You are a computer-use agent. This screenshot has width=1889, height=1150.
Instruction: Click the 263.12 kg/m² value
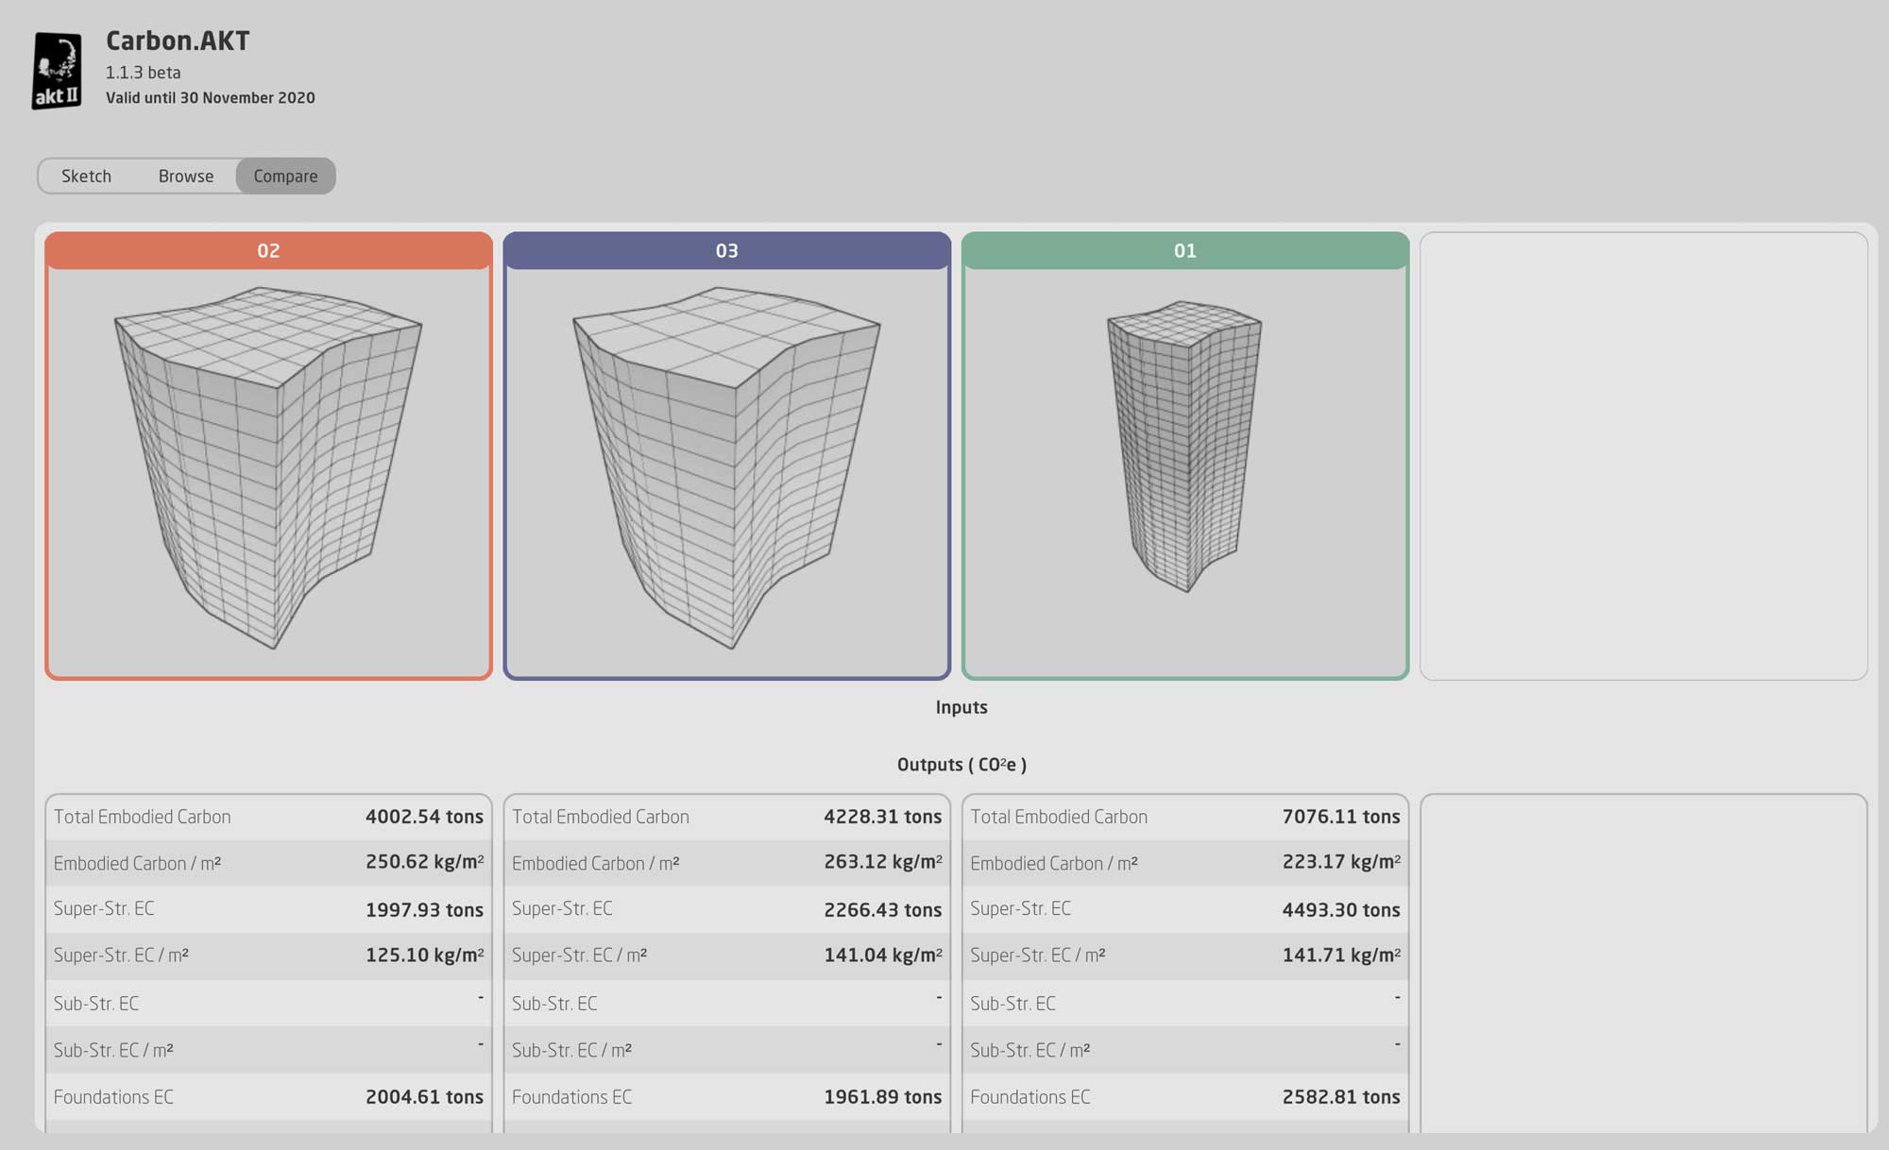[882, 862]
